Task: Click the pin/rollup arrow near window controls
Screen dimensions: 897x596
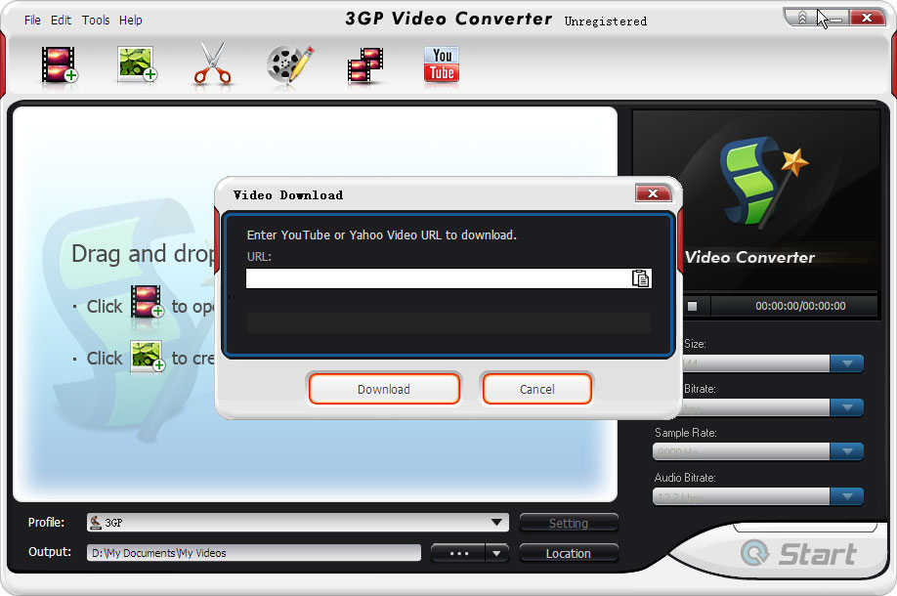Action: point(803,17)
